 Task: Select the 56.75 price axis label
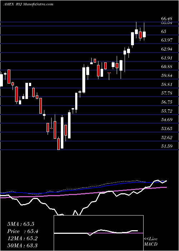point(167,102)
